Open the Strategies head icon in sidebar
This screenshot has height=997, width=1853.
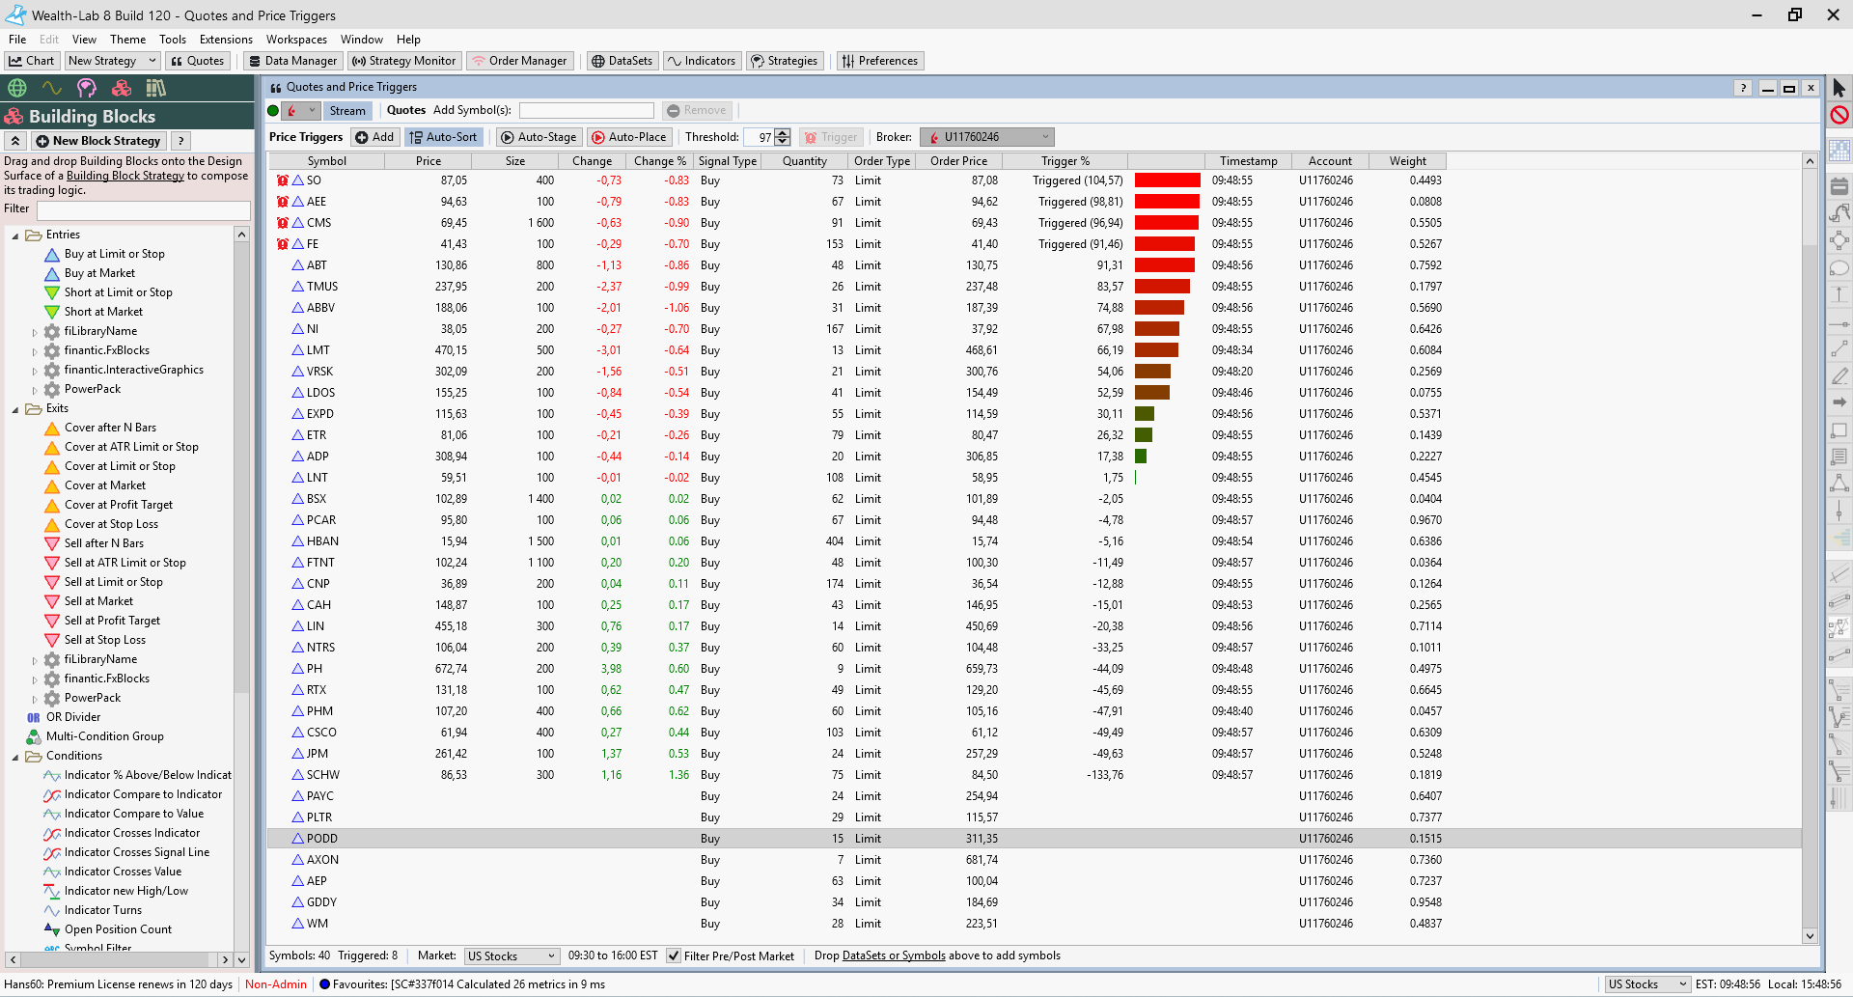coord(87,88)
